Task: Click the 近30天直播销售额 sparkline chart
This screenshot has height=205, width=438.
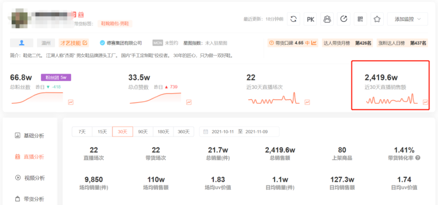Action: point(392,99)
